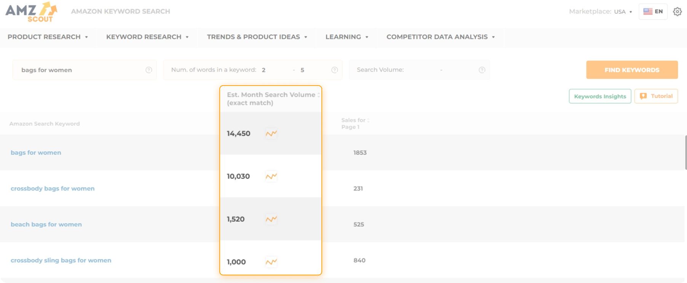Image resolution: width=687 pixels, height=283 pixels.
Task: Click help icon in Search Volume filter
Action: point(482,70)
